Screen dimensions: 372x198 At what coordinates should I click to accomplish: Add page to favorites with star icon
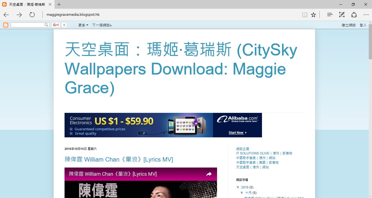[313, 15]
